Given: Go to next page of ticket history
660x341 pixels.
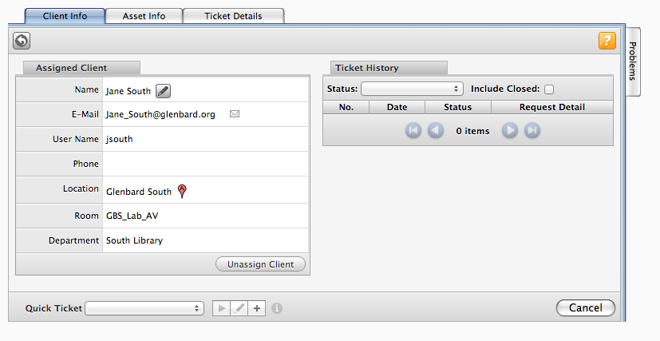Looking at the screenshot, I should click(x=510, y=131).
